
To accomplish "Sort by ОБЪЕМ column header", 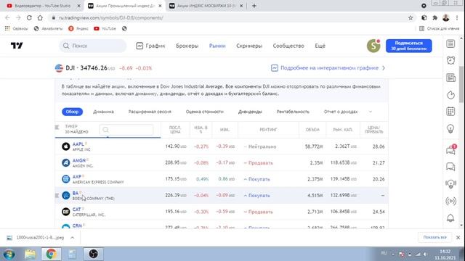I will click(x=312, y=130).
